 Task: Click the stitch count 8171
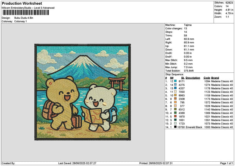tap(181, 81)
